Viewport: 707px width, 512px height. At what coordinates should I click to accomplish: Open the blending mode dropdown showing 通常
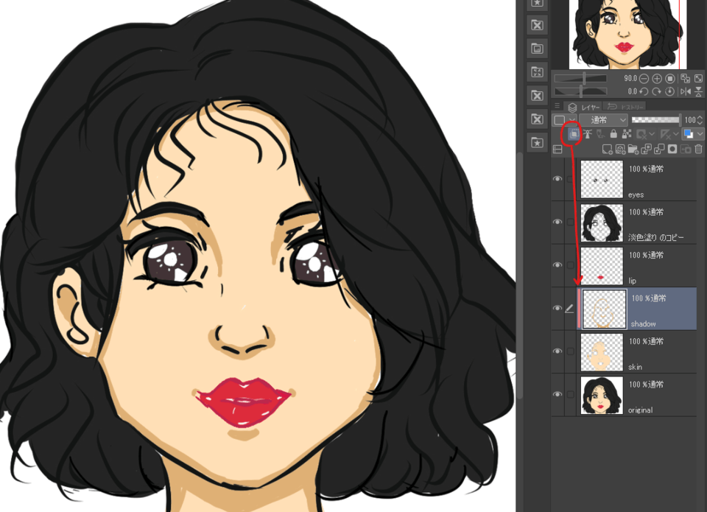604,119
